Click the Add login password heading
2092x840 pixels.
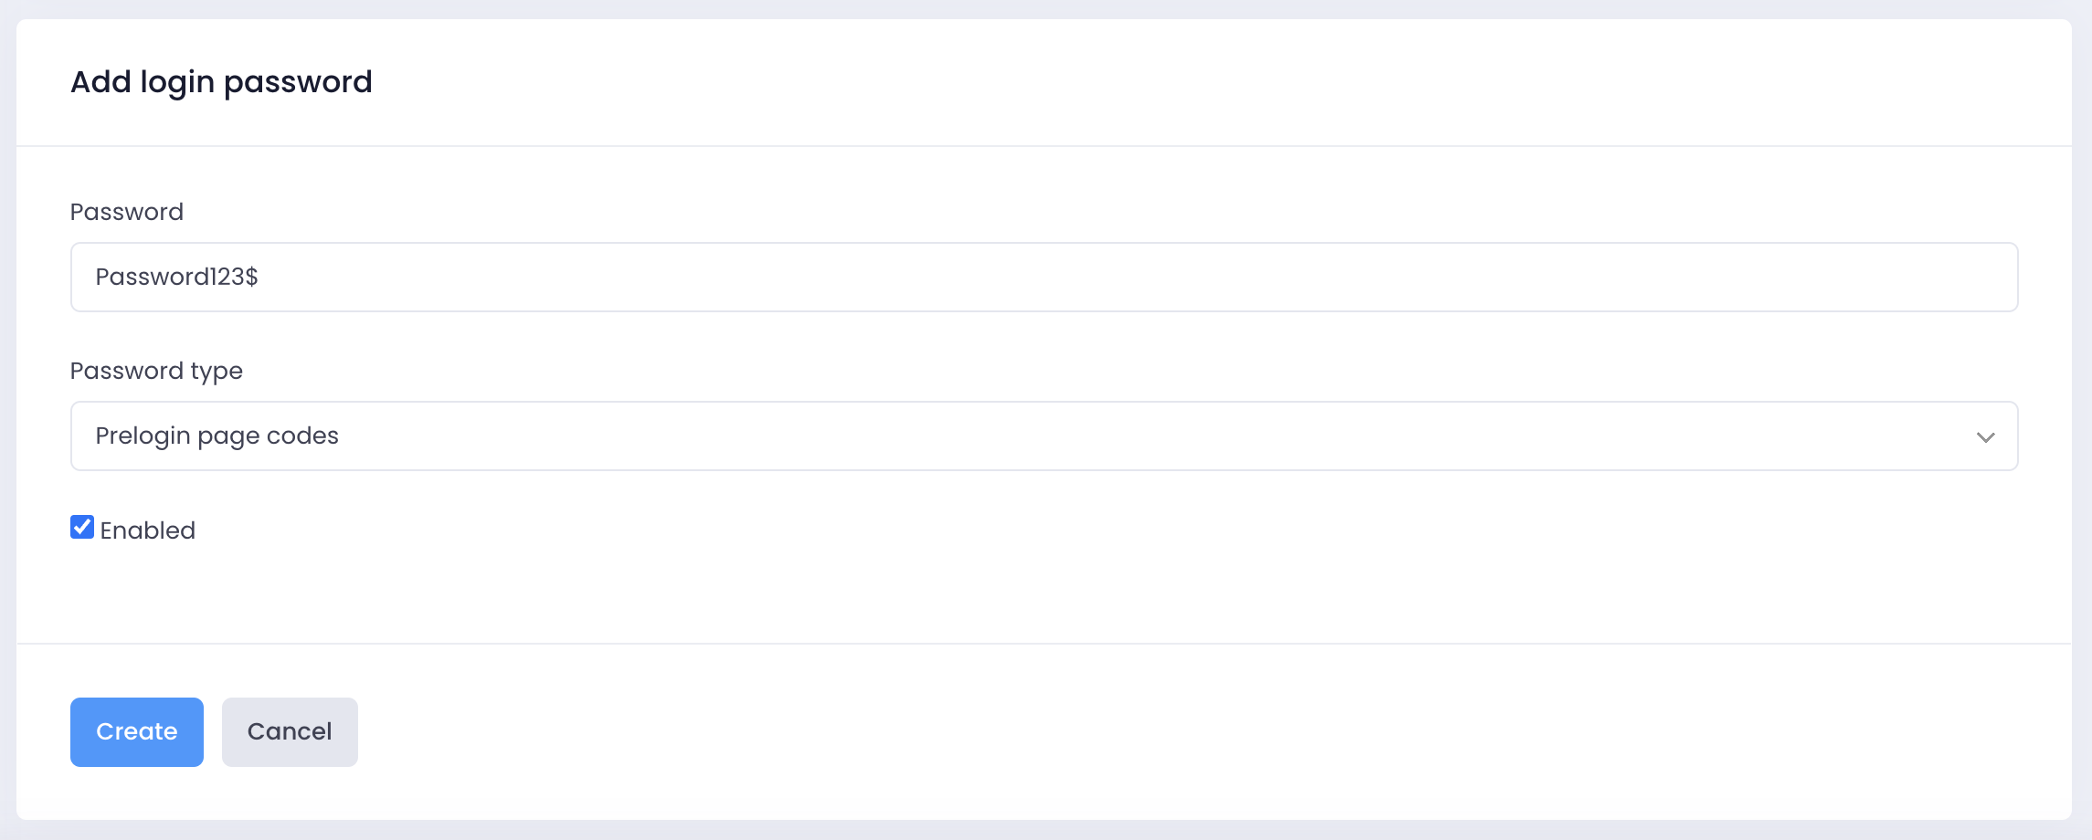click(x=221, y=82)
